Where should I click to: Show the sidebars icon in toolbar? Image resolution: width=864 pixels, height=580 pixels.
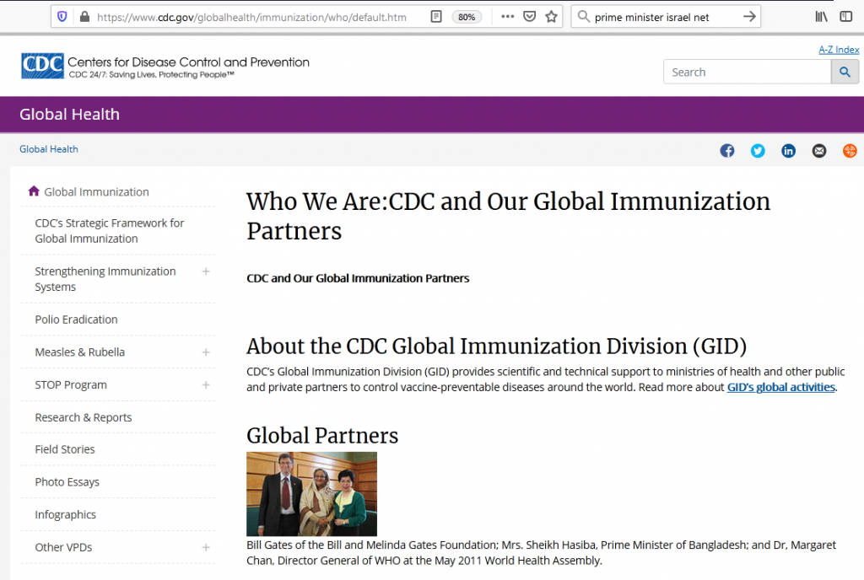click(x=845, y=17)
